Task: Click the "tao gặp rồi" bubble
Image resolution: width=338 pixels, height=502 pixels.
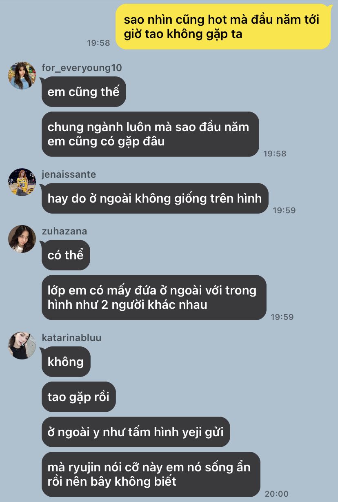Action: coord(78,397)
